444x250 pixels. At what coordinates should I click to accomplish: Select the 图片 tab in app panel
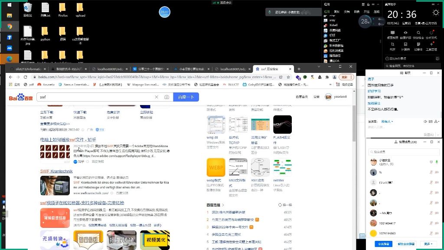336,12
